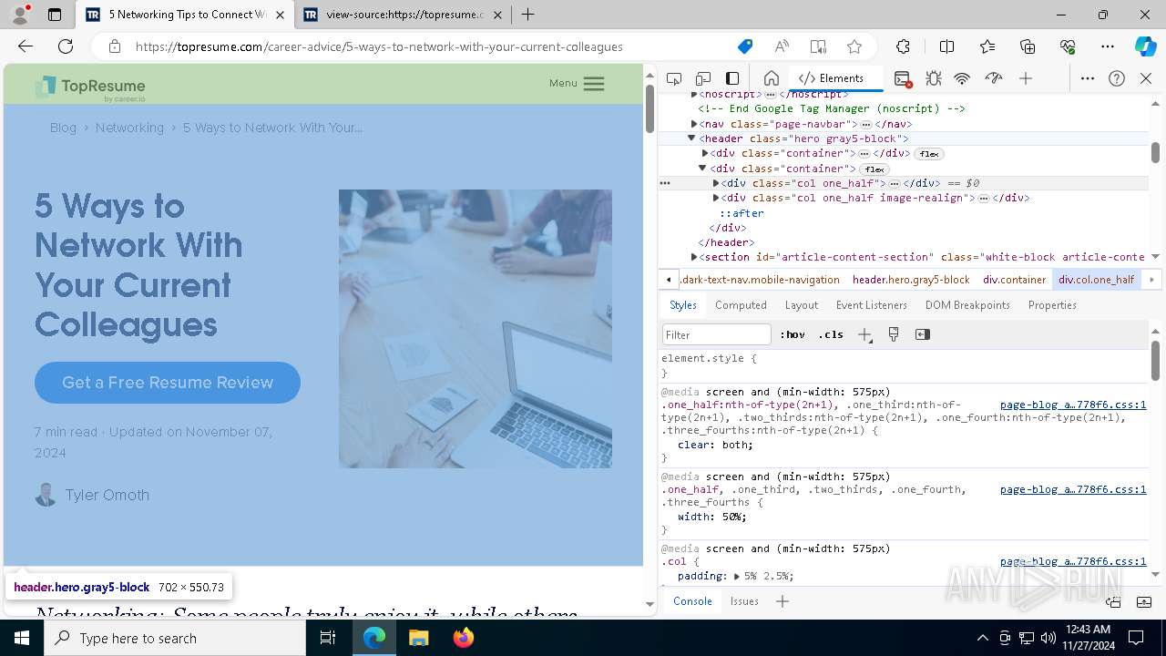Switch to the Layout tab
This screenshot has height=656, width=1166.
click(x=802, y=305)
